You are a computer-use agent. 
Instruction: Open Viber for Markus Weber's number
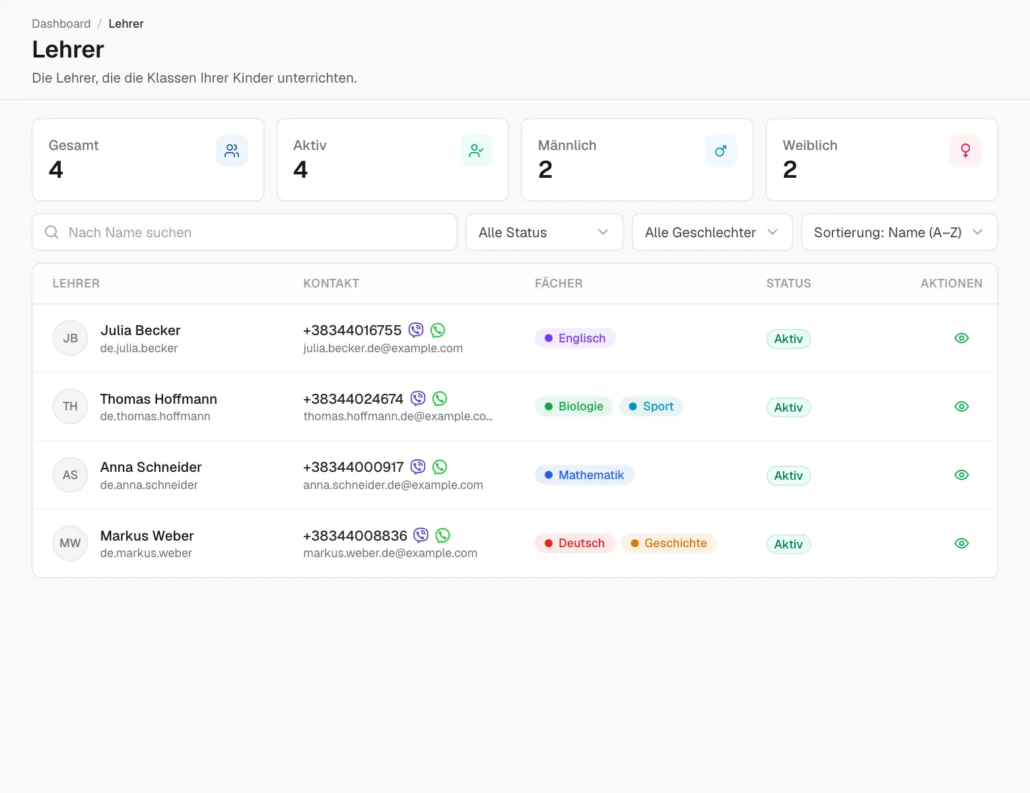[x=421, y=535]
